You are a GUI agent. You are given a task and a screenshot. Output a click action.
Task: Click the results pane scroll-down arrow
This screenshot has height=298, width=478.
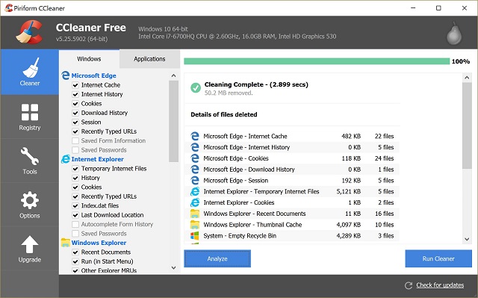467,239
